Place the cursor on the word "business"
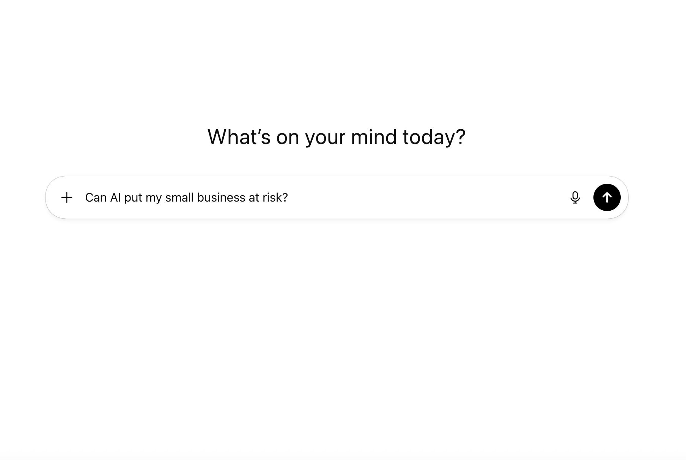 coord(221,197)
